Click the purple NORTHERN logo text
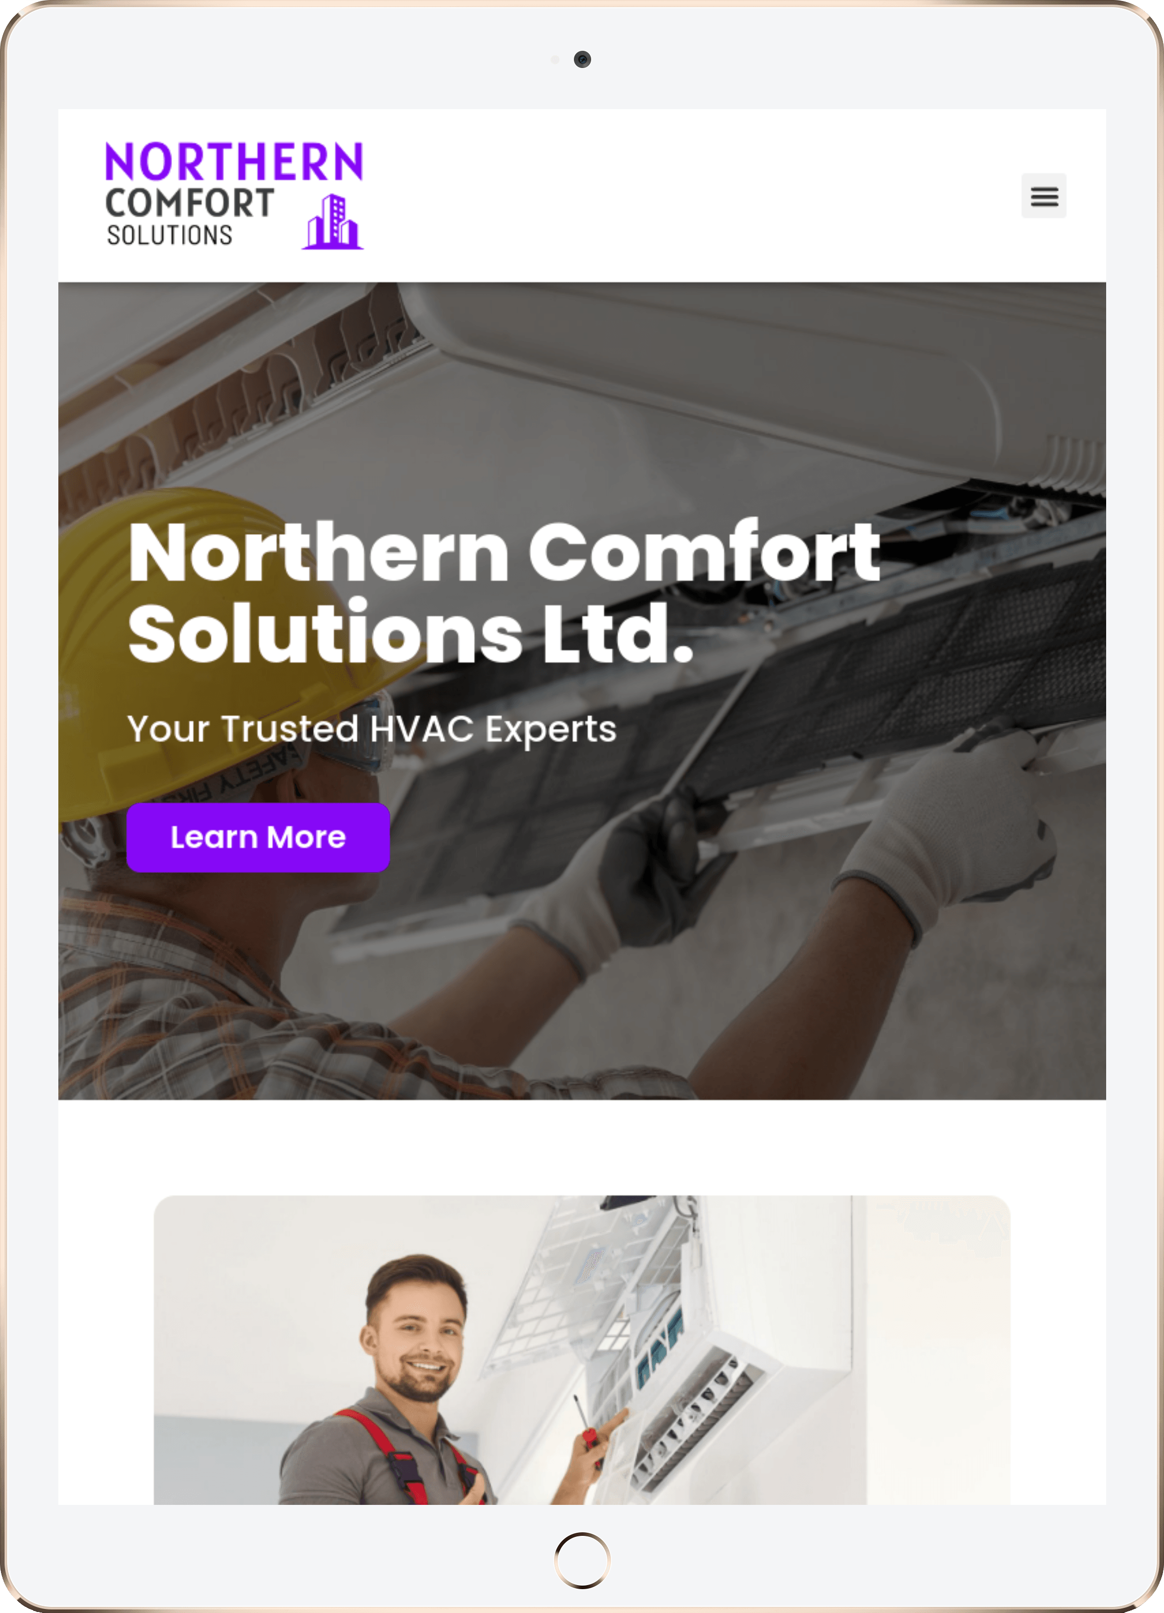Viewport: 1164px width, 1613px height. pyautogui.click(x=234, y=161)
